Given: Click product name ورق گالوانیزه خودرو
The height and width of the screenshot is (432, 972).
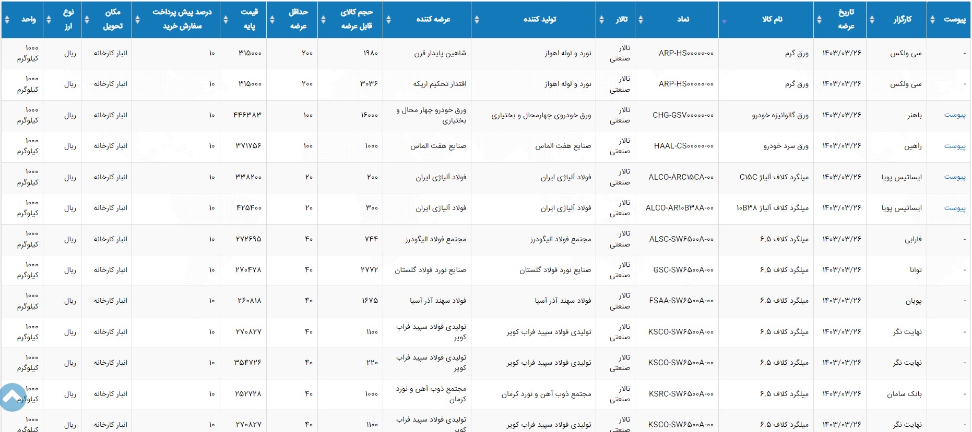Looking at the screenshot, I should 780,115.
